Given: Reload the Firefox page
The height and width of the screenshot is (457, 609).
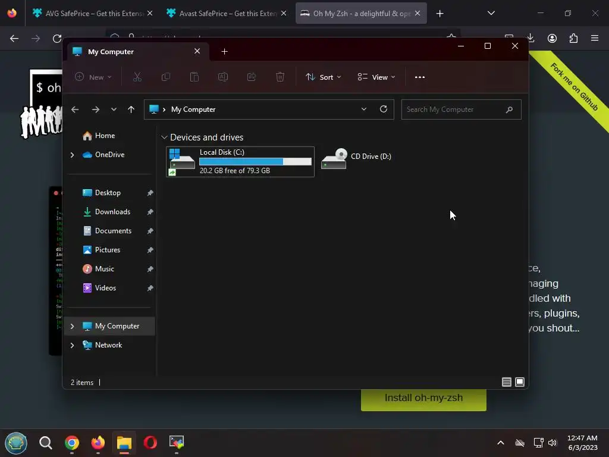Looking at the screenshot, I should [x=57, y=39].
